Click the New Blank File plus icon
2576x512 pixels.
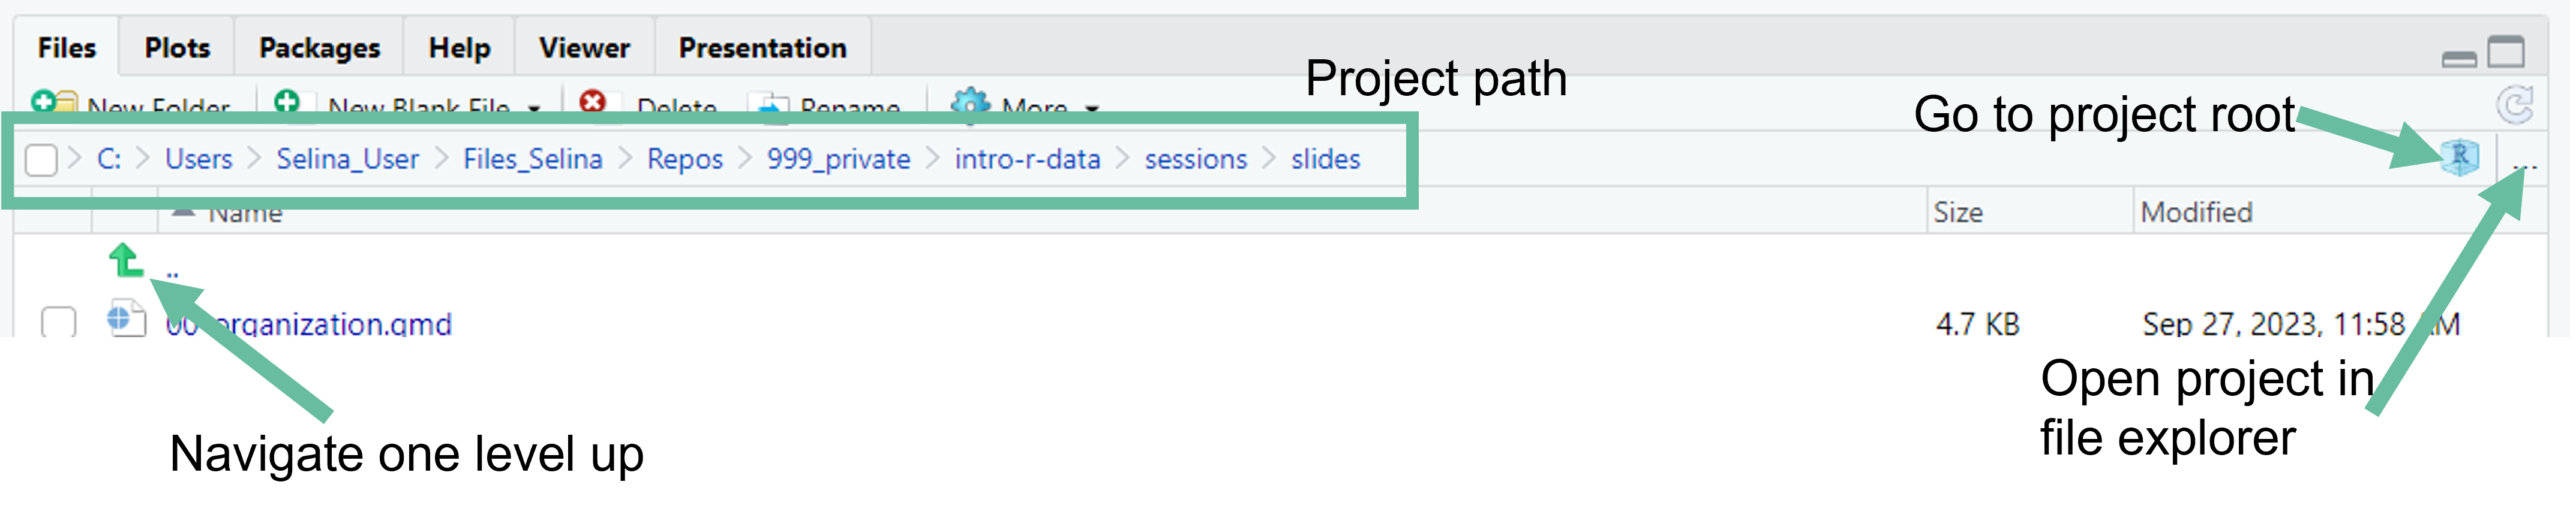287,102
